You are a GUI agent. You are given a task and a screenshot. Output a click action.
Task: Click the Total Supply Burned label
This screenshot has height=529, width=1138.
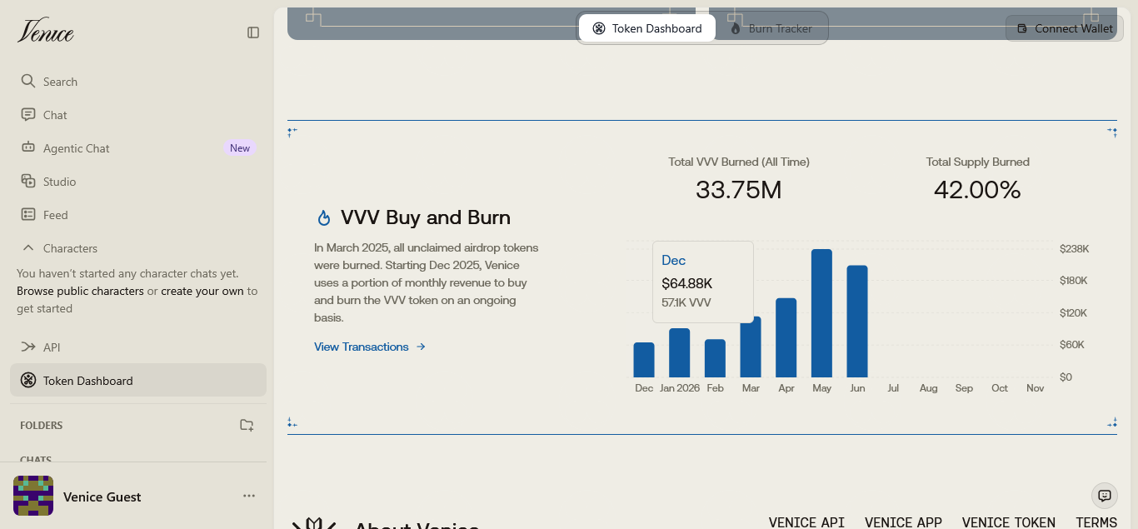point(978,162)
